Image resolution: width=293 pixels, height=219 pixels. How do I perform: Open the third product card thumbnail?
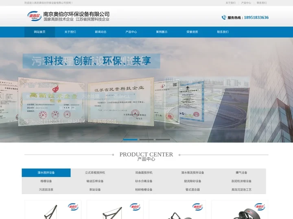coord(177,210)
